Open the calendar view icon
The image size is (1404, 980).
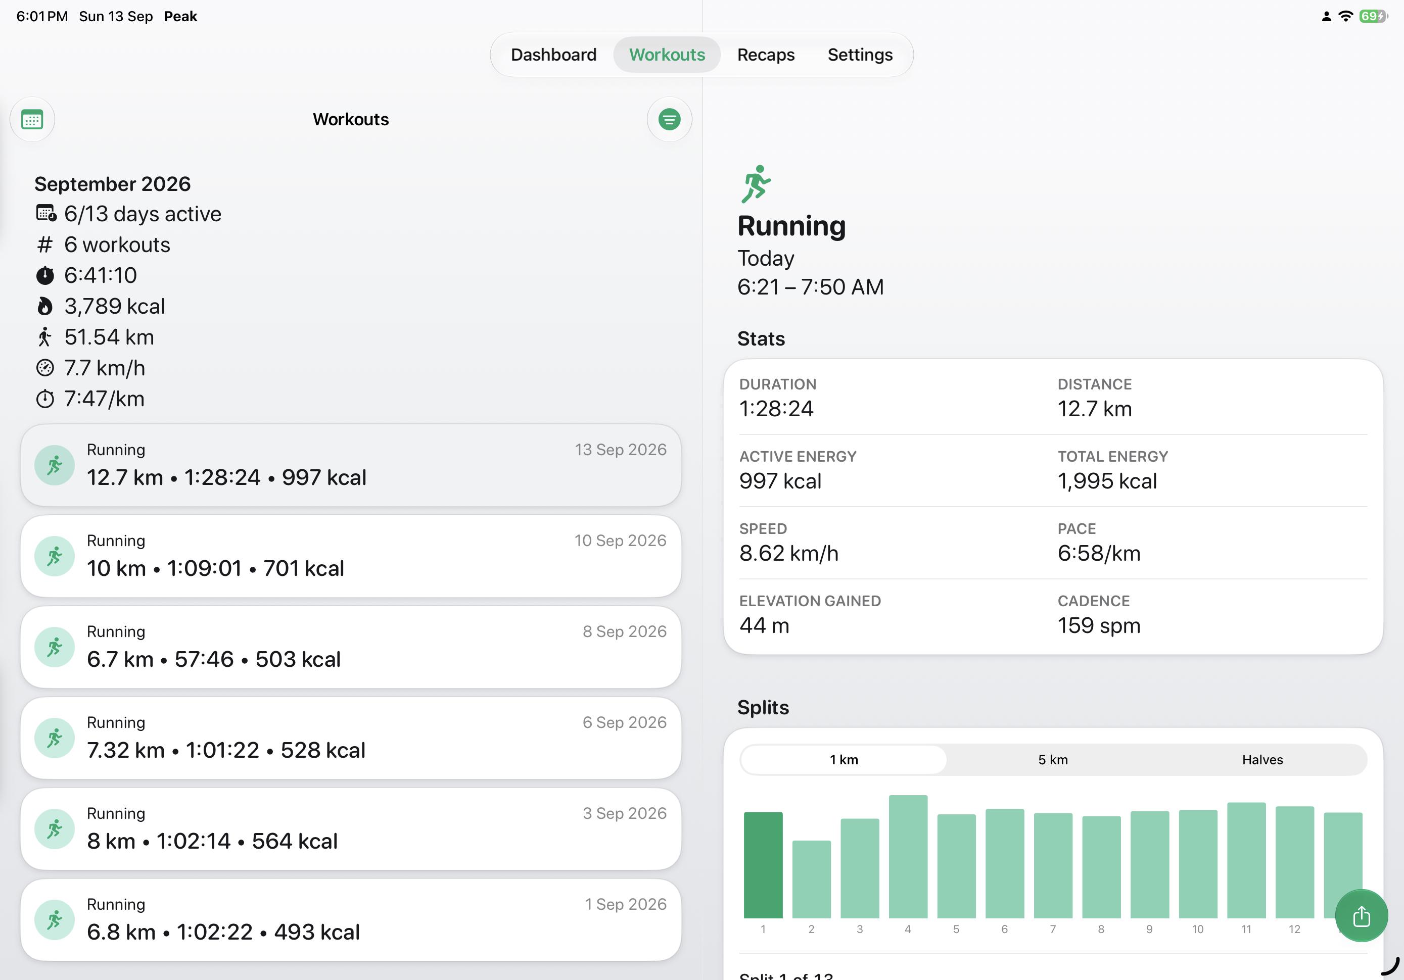click(32, 119)
